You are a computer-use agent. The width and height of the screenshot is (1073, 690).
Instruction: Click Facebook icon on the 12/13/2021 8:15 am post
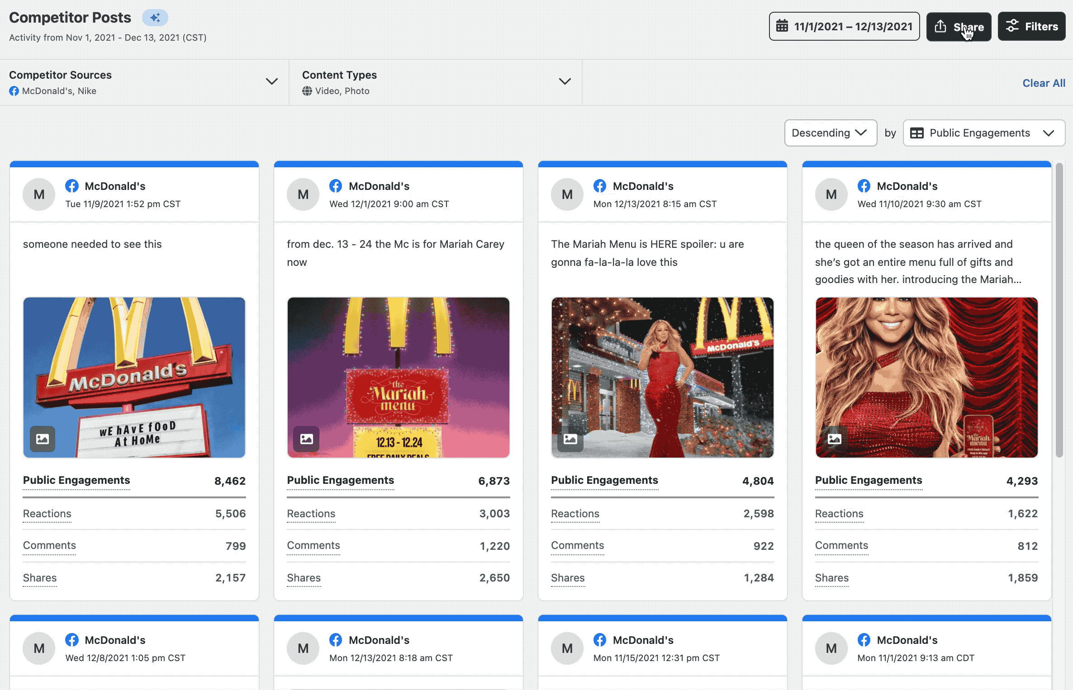tap(600, 186)
